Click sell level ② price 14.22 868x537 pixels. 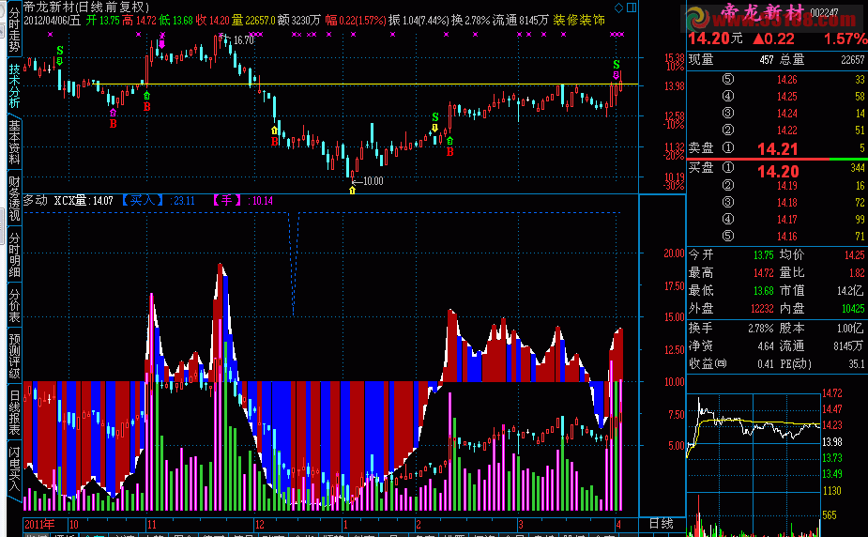(x=786, y=130)
